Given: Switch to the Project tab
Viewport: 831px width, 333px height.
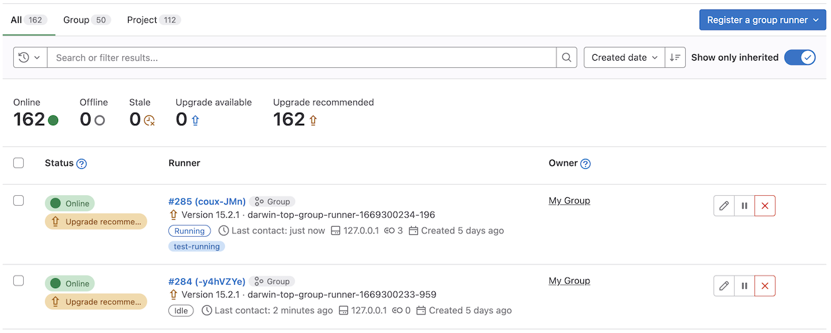Looking at the screenshot, I should point(153,20).
